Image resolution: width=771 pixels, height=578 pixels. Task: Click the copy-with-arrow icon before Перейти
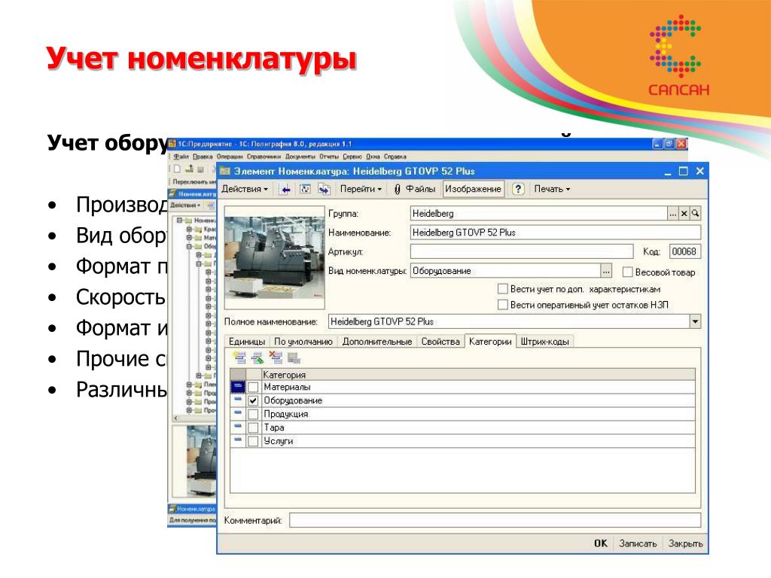coord(324,189)
